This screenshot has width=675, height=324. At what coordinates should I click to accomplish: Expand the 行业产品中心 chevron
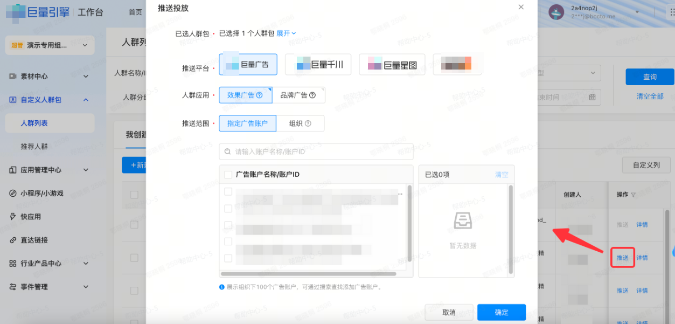pyautogui.click(x=85, y=263)
